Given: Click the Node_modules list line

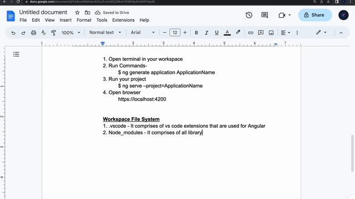Looking at the screenshot, I should pyautogui.click(x=153, y=133).
